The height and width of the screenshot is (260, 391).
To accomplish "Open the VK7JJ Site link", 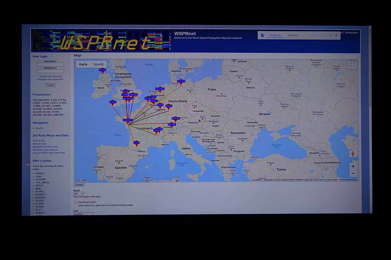I will coord(39,141).
